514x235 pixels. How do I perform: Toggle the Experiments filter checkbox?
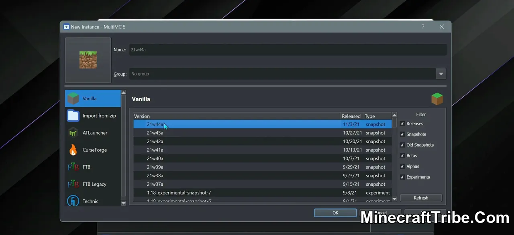click(402, 177)
